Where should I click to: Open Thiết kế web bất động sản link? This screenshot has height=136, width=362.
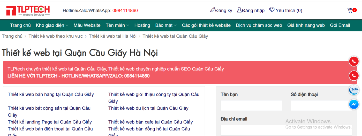tap(49, 112)
